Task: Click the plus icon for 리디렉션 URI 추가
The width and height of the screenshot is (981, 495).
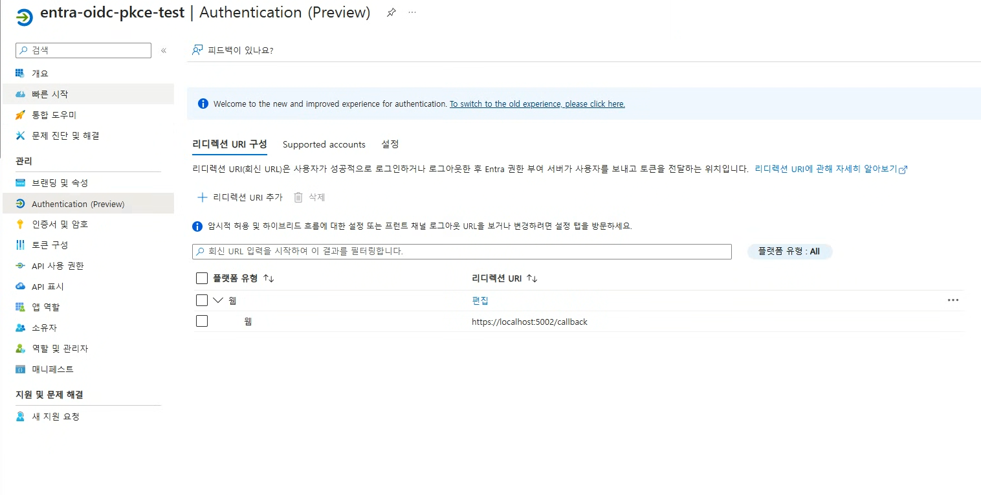Action: (202, 197)
